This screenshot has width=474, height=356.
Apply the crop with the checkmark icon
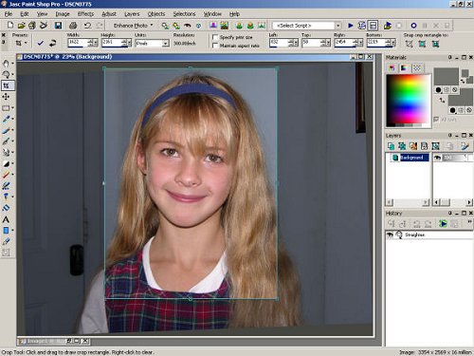[40, 43]
